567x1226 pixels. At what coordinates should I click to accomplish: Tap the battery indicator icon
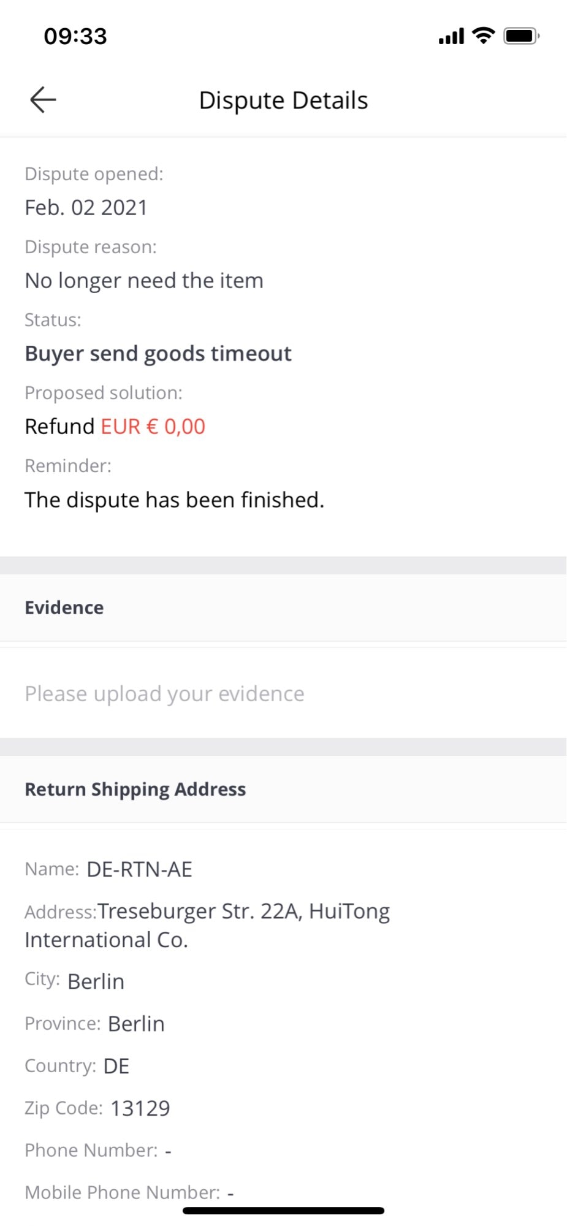coord(521,36)
